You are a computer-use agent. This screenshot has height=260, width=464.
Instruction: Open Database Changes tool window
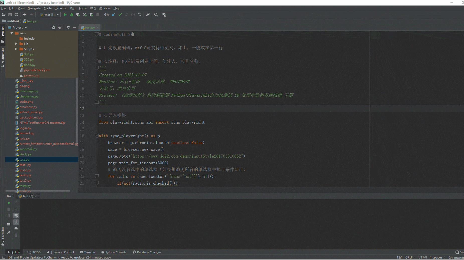click(147, 252)
